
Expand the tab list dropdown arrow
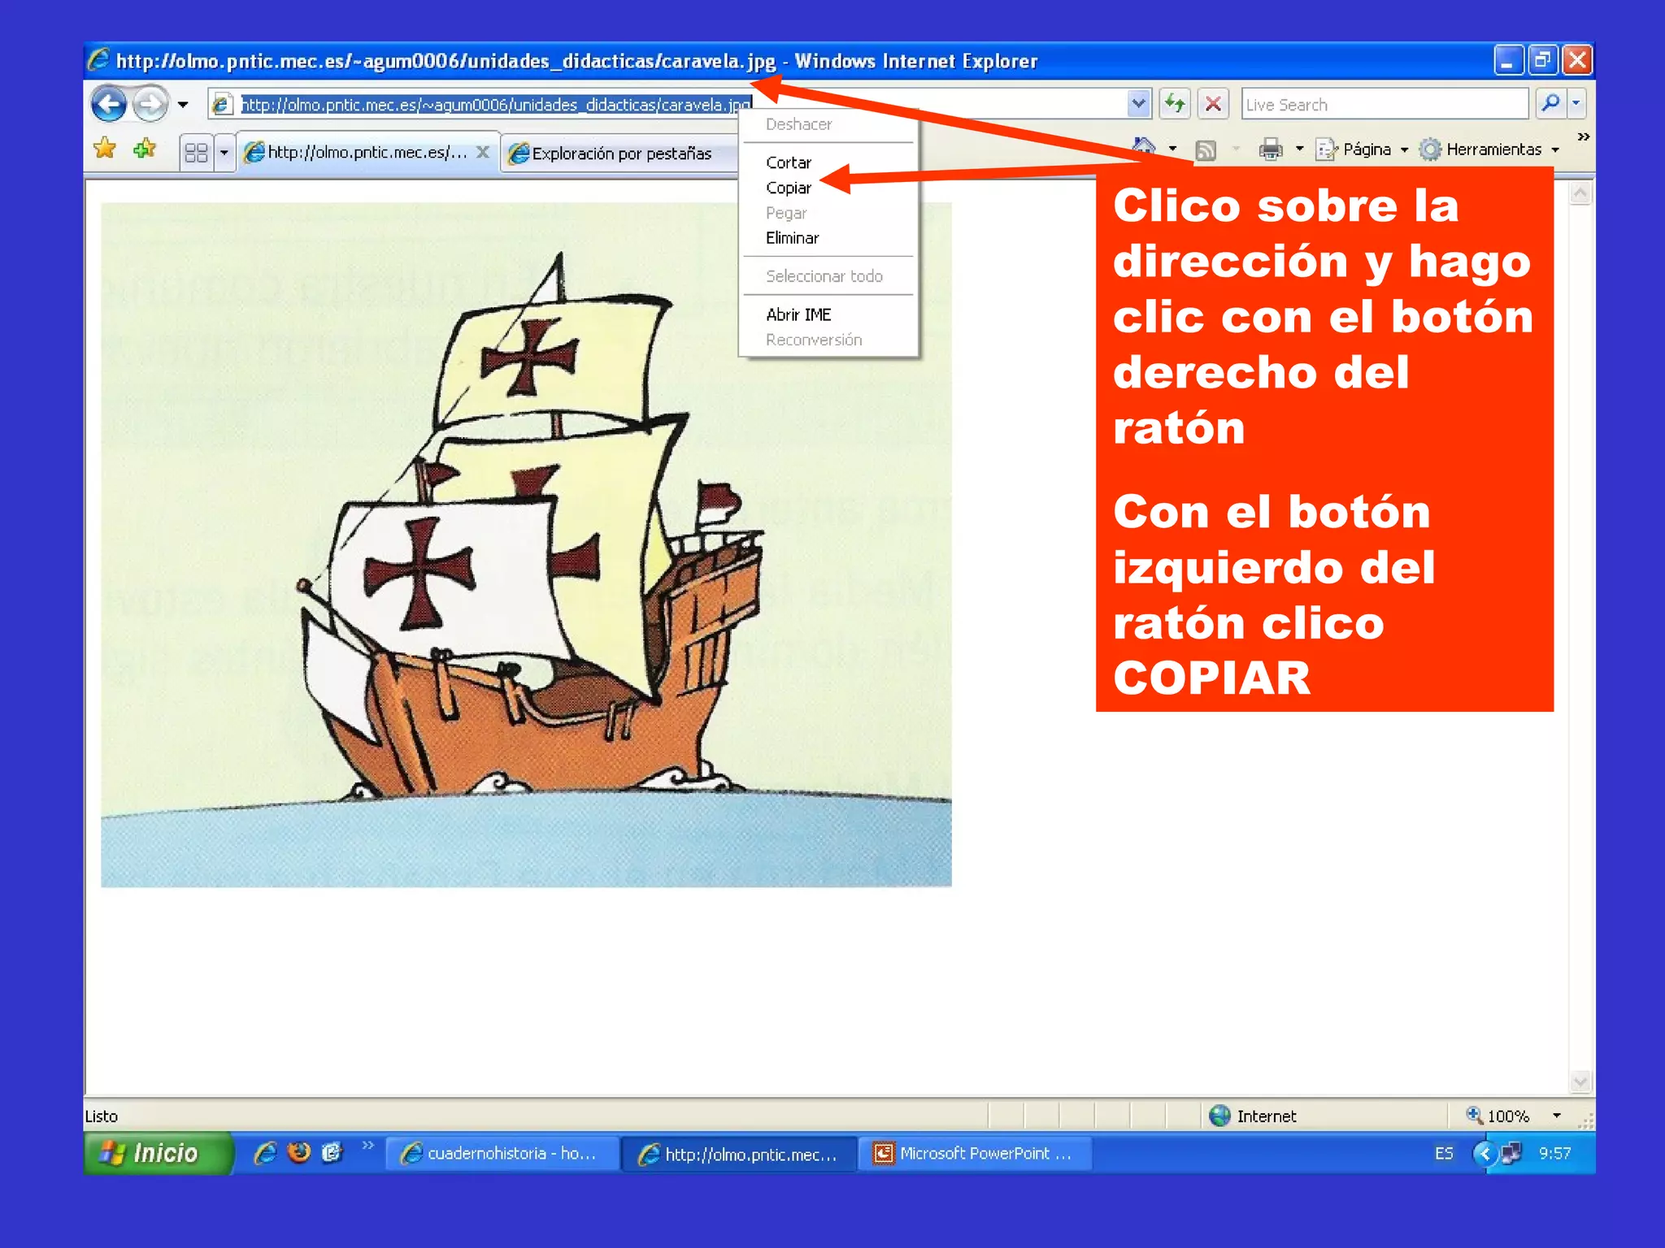[x=224, y=152]
